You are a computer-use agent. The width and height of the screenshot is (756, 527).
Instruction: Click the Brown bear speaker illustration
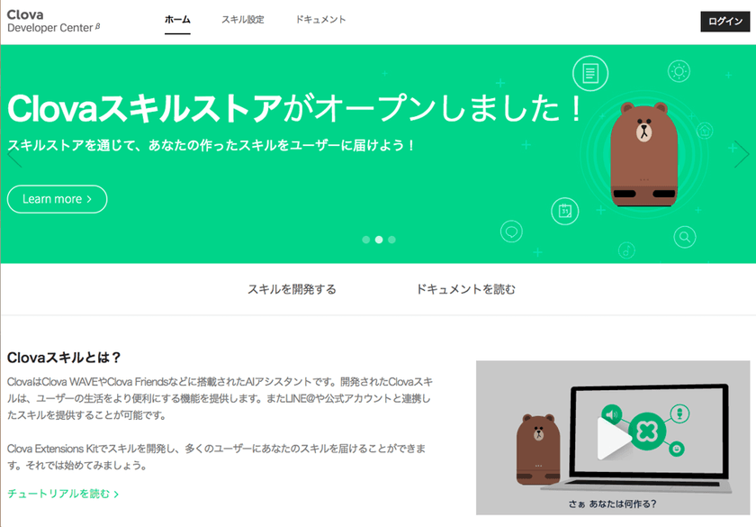pos(643,154)
